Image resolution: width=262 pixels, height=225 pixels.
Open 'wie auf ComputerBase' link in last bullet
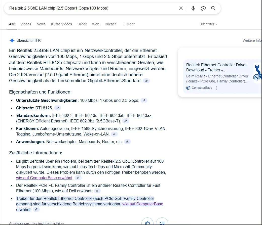[x=143, y=204]
